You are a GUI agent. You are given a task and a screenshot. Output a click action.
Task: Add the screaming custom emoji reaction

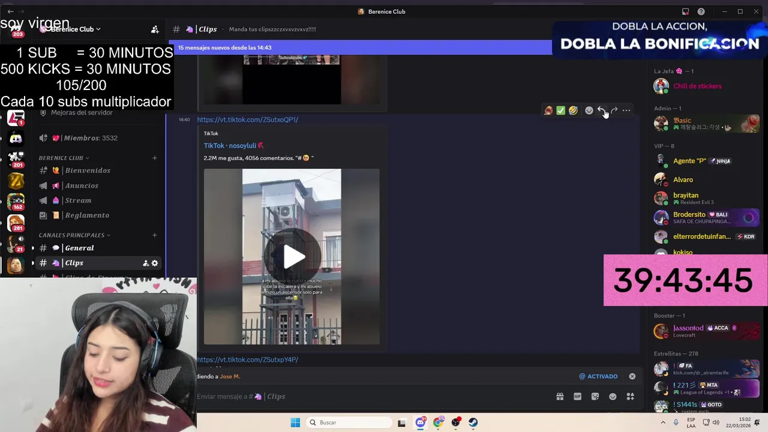[x=548, y=110]
